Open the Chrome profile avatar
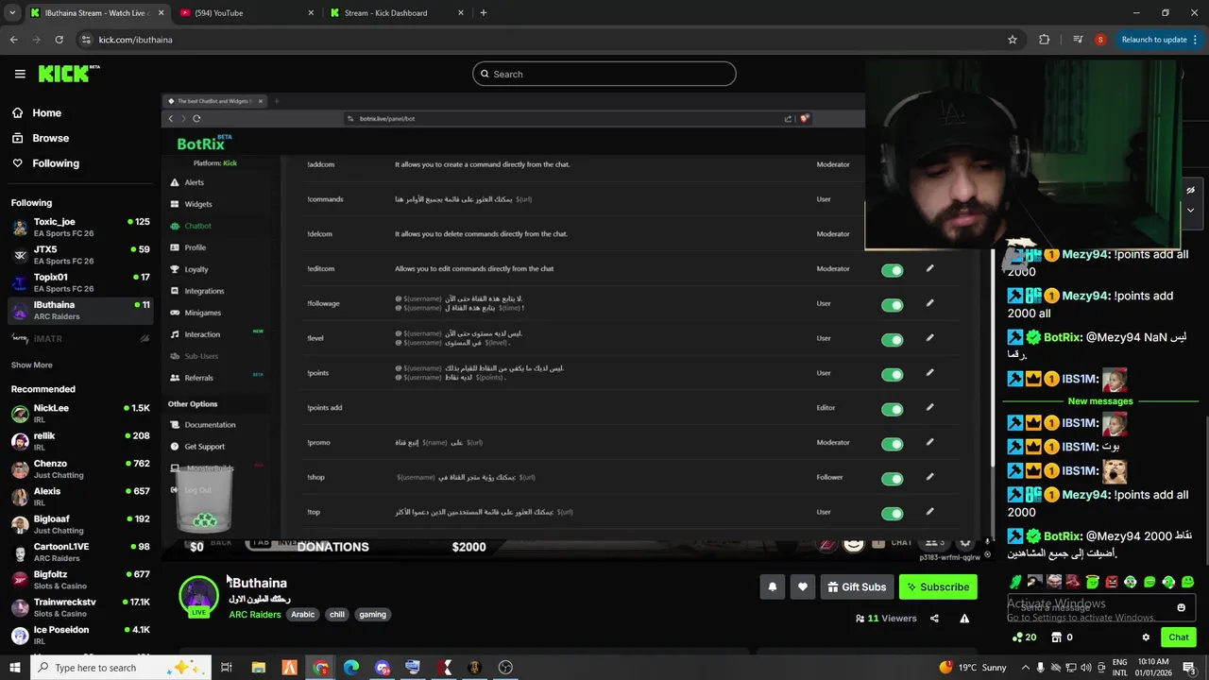 (1099, 40)
